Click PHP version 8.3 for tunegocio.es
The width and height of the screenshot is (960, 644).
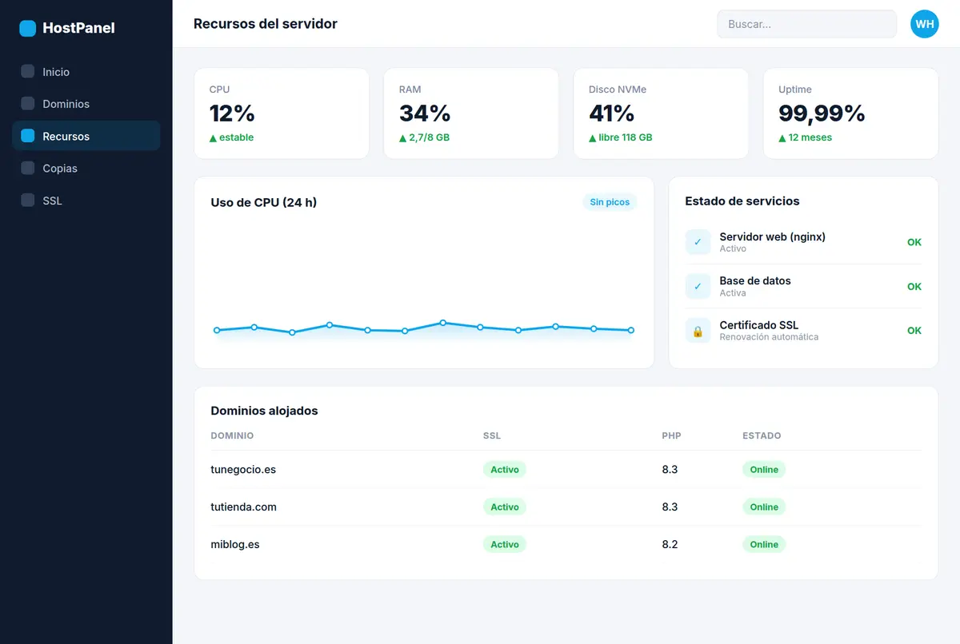[x=670, y=470]
